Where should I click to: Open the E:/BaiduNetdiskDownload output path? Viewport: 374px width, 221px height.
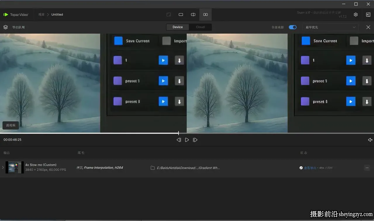tap(188, 168)
